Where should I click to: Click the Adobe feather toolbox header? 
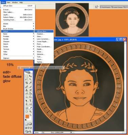(x=28, y=72)
